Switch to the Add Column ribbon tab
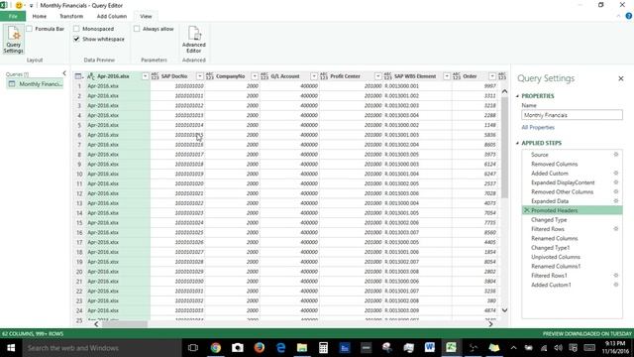The width and height of the screenshot is (634, 357). [112, 16]
